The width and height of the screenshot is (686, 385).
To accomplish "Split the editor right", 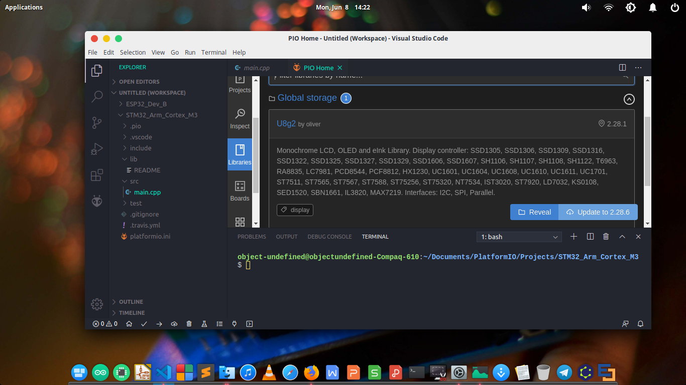I will (x=622, y=67).
